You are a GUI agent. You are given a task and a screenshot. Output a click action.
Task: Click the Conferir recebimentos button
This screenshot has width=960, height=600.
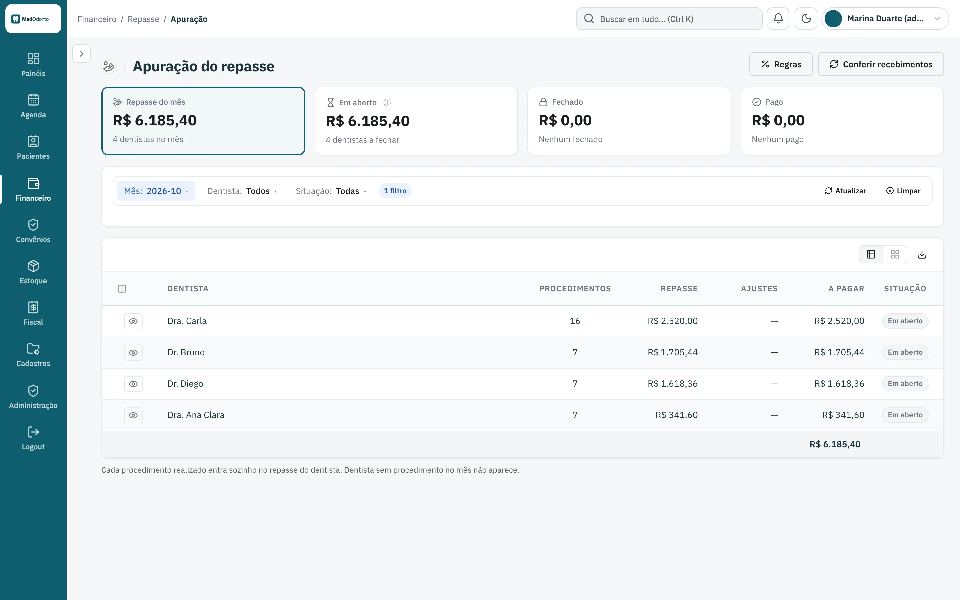point(881,64)
